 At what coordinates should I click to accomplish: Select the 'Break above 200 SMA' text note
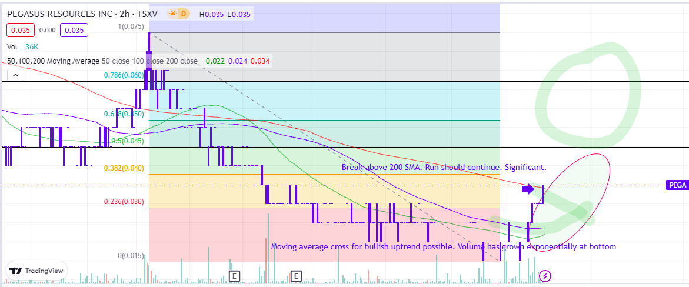point(444,168)
